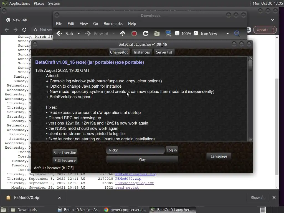Open the View menu in Downloads
This screenshot has width=284, height=213.
tap(84, 24)
